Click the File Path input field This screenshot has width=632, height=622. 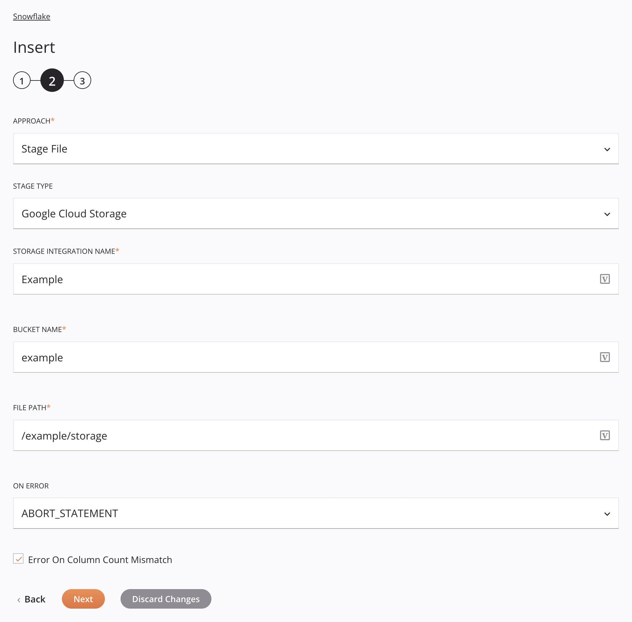pos(315,435)
